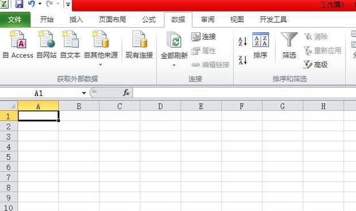This screenshot has width=356, height=211.
Task: Open the 开发工具 (Developer) tab
Action: click(x=273, y=20)
